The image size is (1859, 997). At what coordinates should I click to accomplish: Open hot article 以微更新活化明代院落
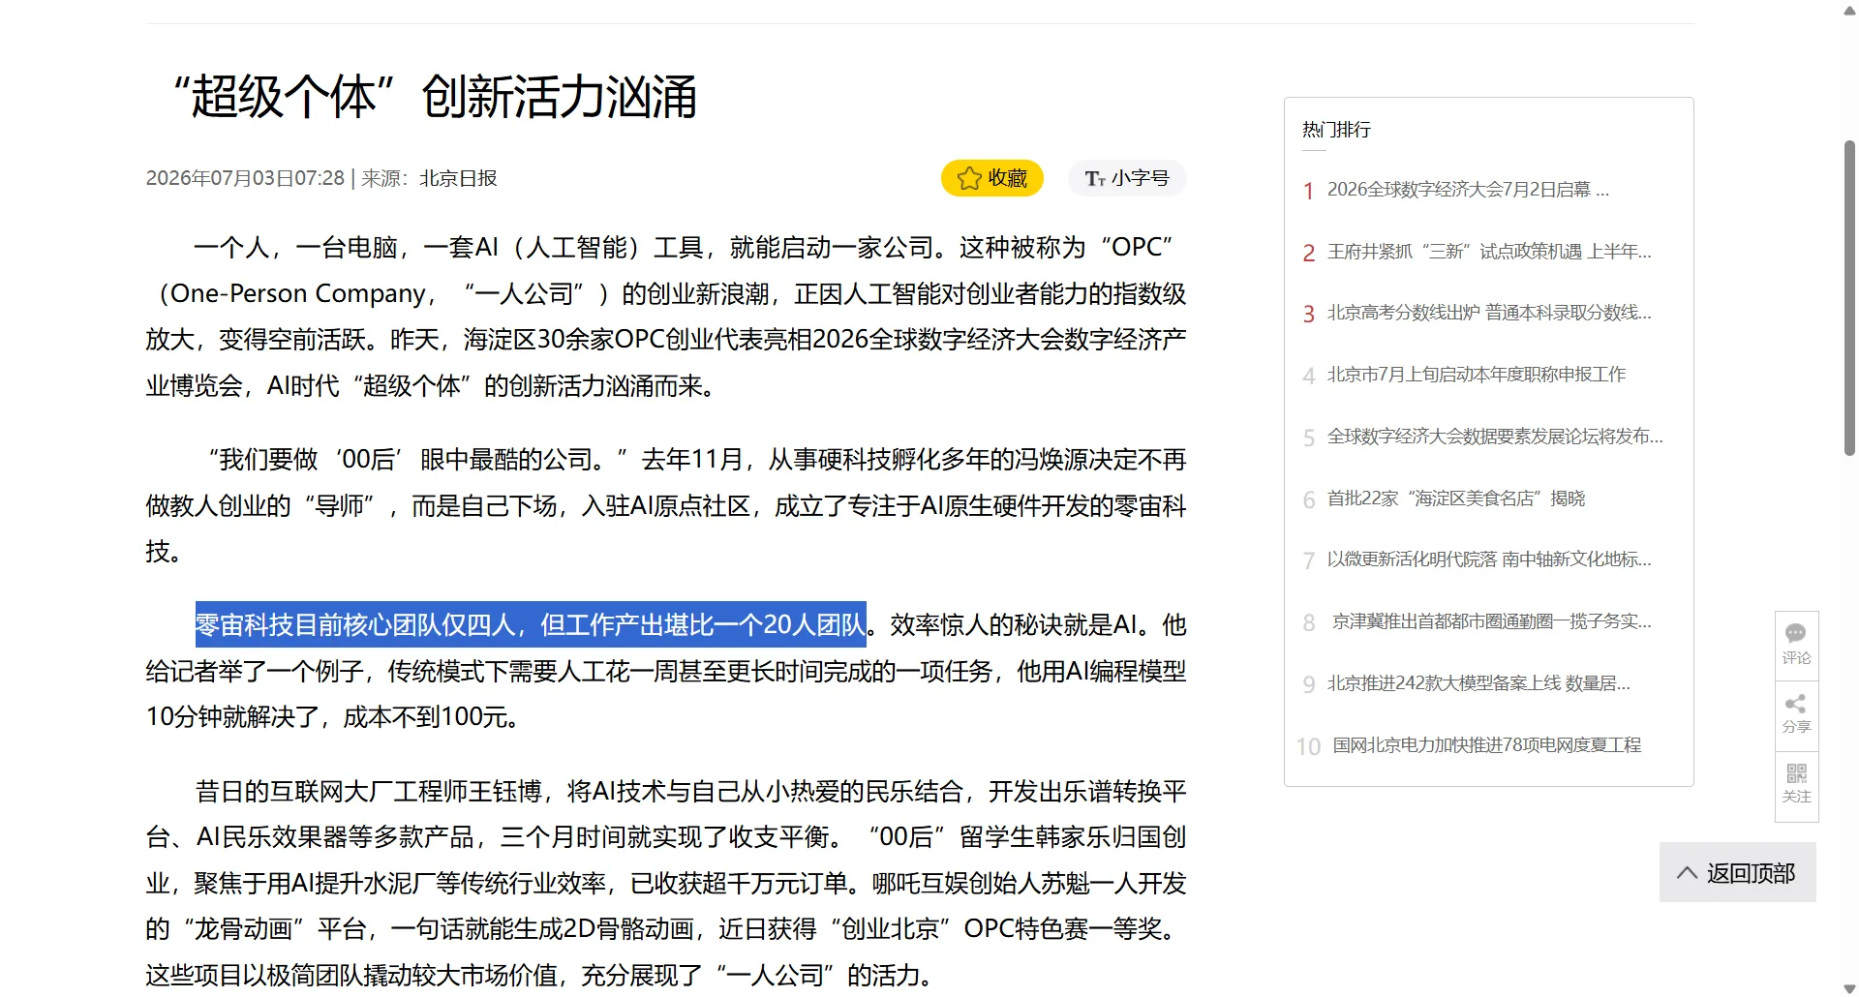coord(1489,559)
